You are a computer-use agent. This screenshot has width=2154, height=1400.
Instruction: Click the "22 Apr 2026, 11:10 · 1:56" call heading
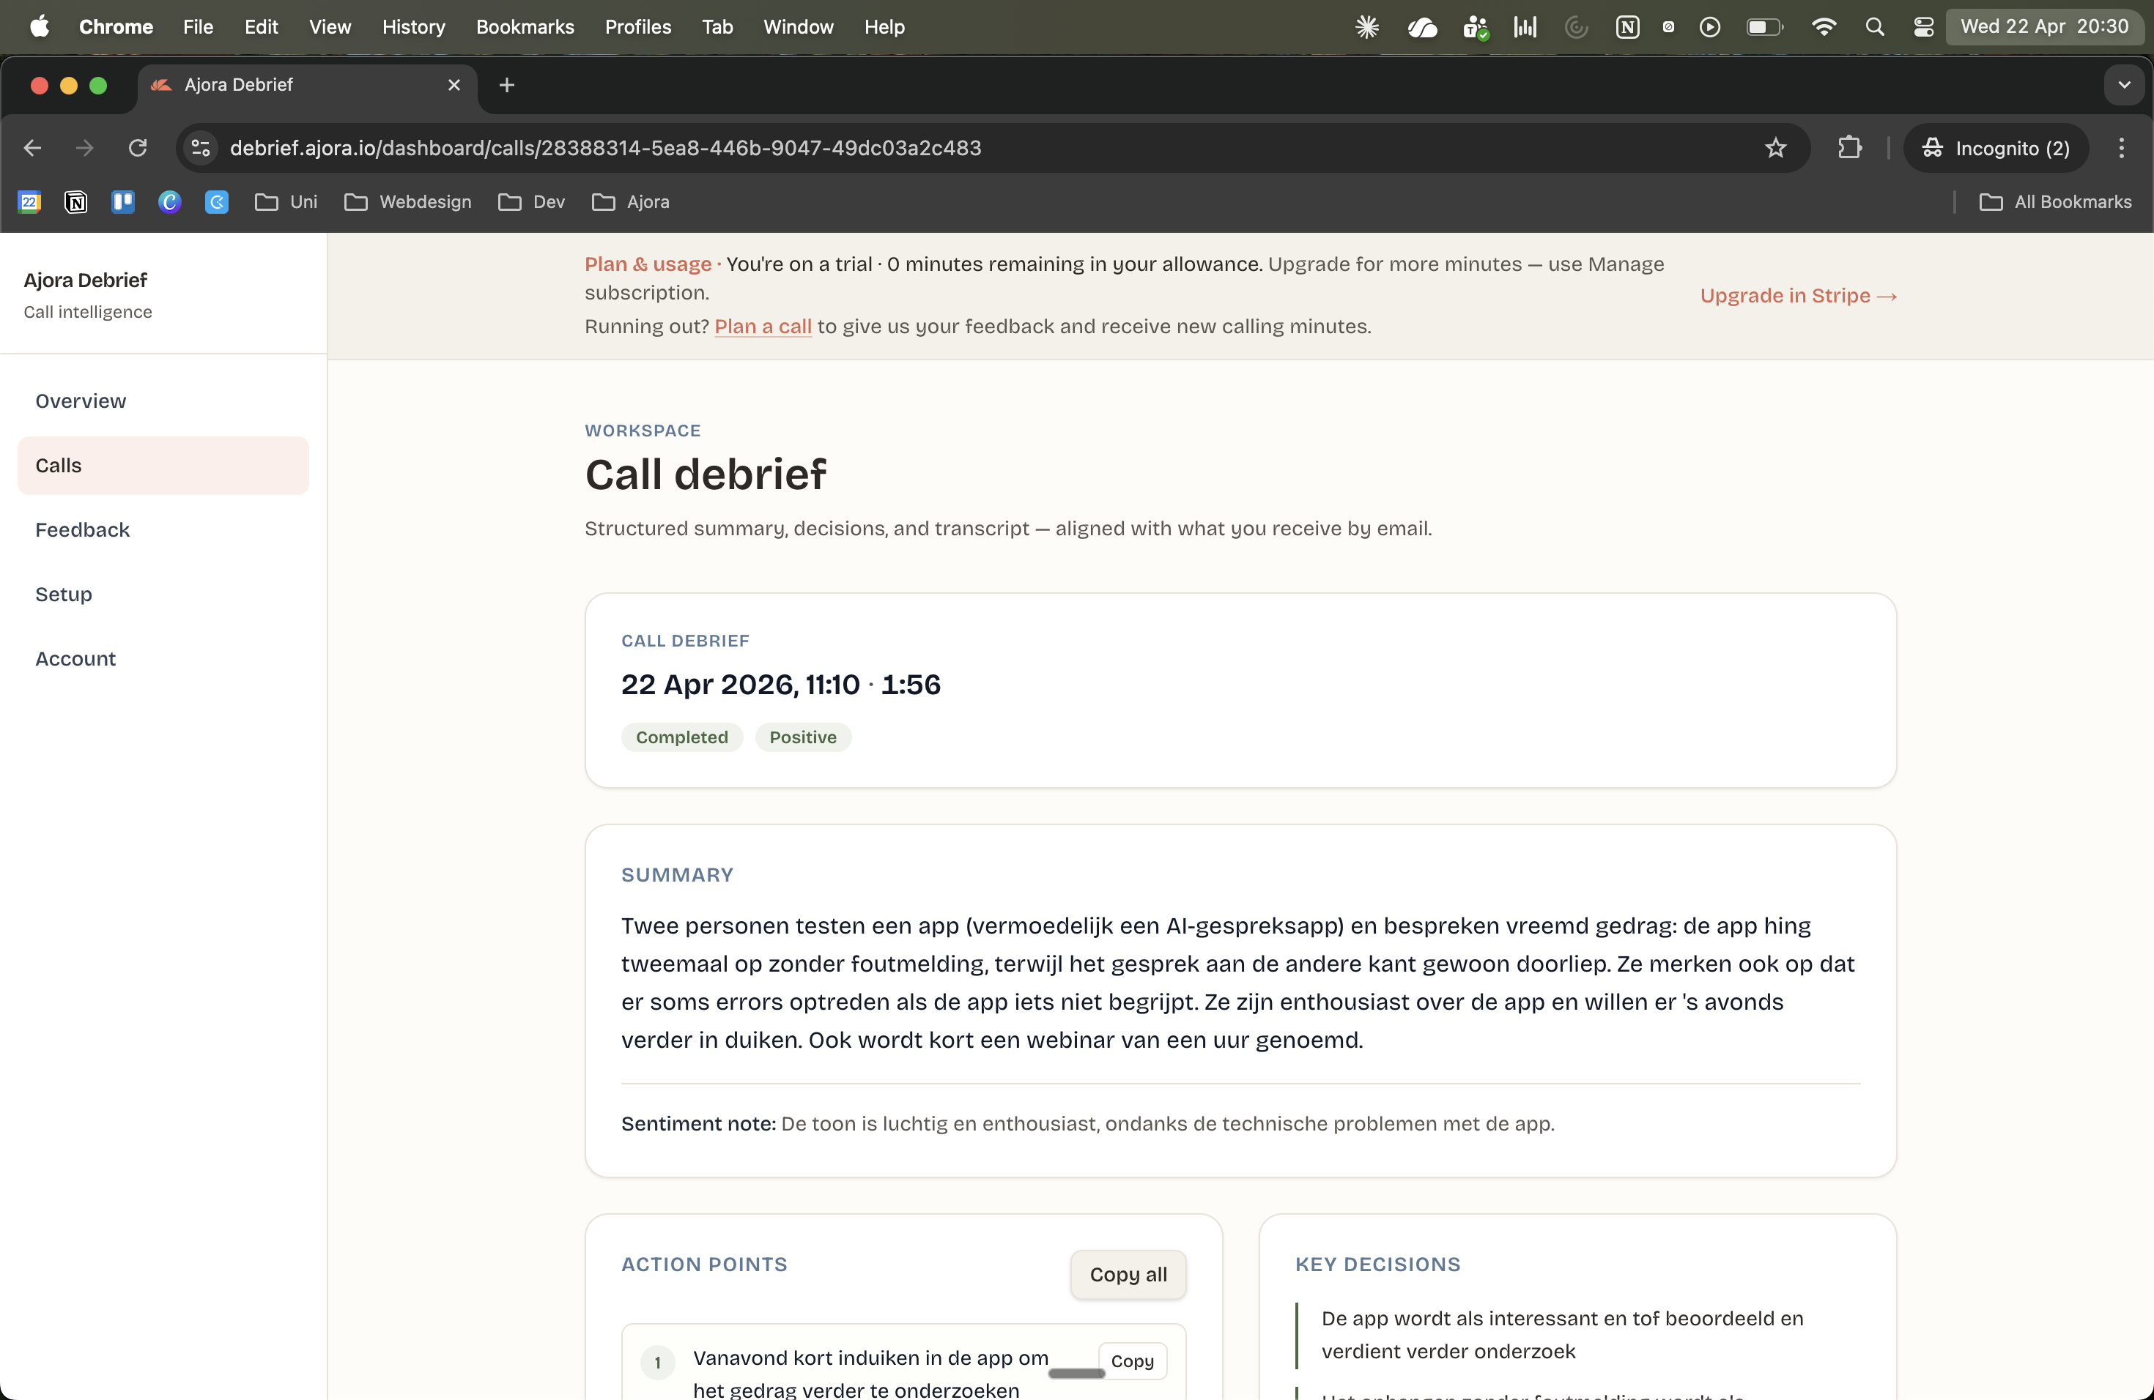pos(781,685)
